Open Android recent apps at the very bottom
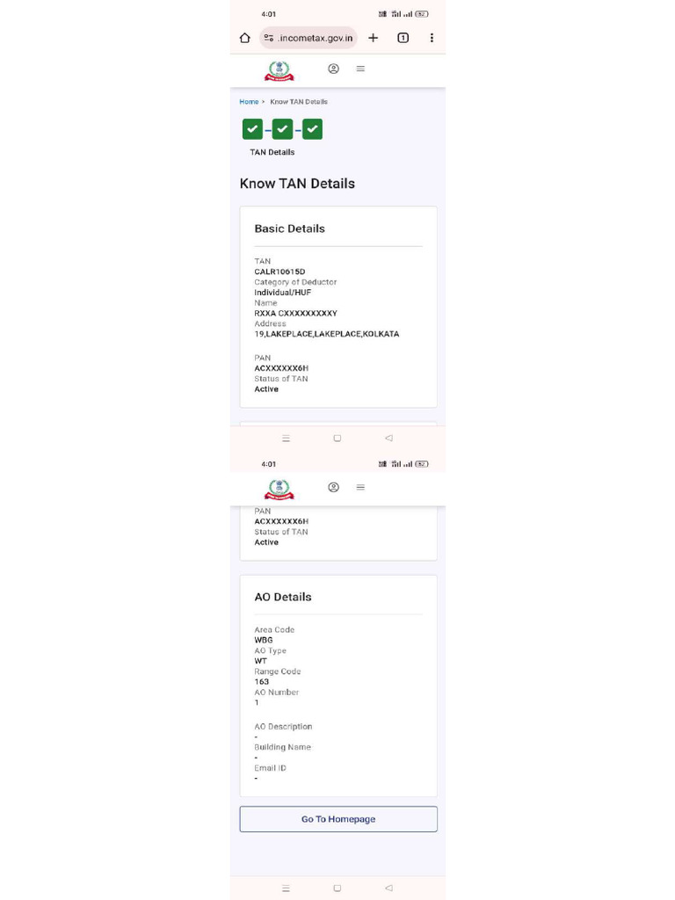This screenshot has width=675, height=900. click(286, 888)
